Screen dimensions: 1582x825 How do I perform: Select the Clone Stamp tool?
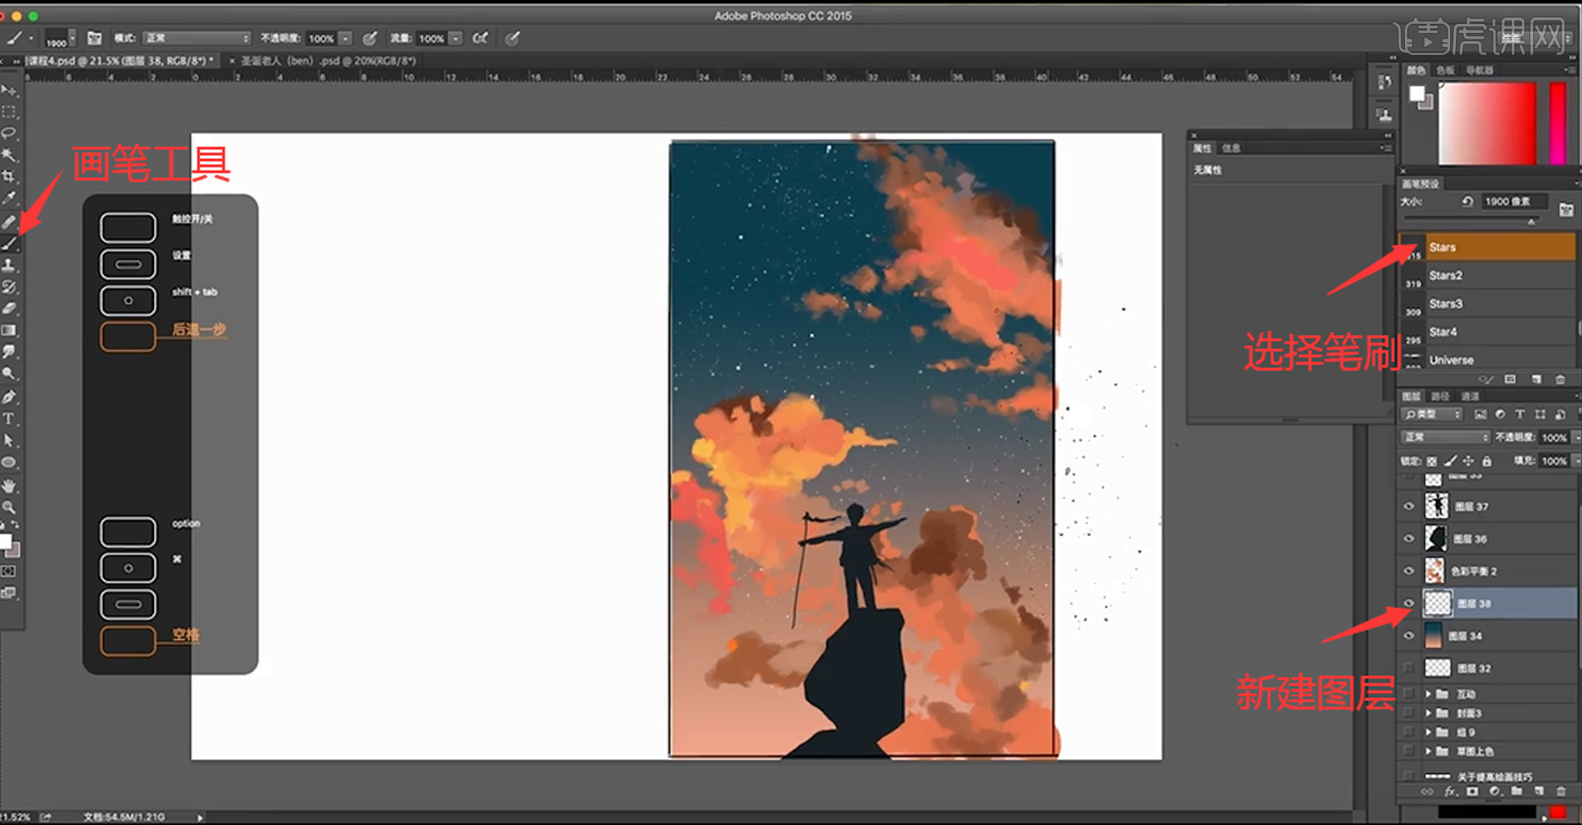click(x=9, y=265)
